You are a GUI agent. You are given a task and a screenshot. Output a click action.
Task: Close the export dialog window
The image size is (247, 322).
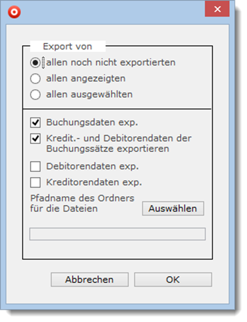click(217, 9)
